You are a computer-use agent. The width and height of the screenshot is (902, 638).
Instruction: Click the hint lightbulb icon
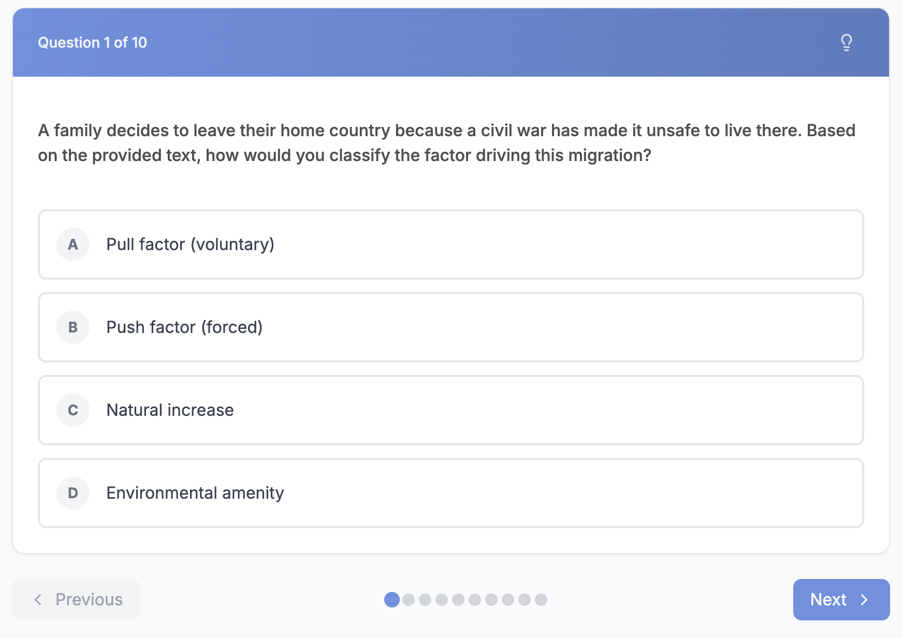pos(846,42)
